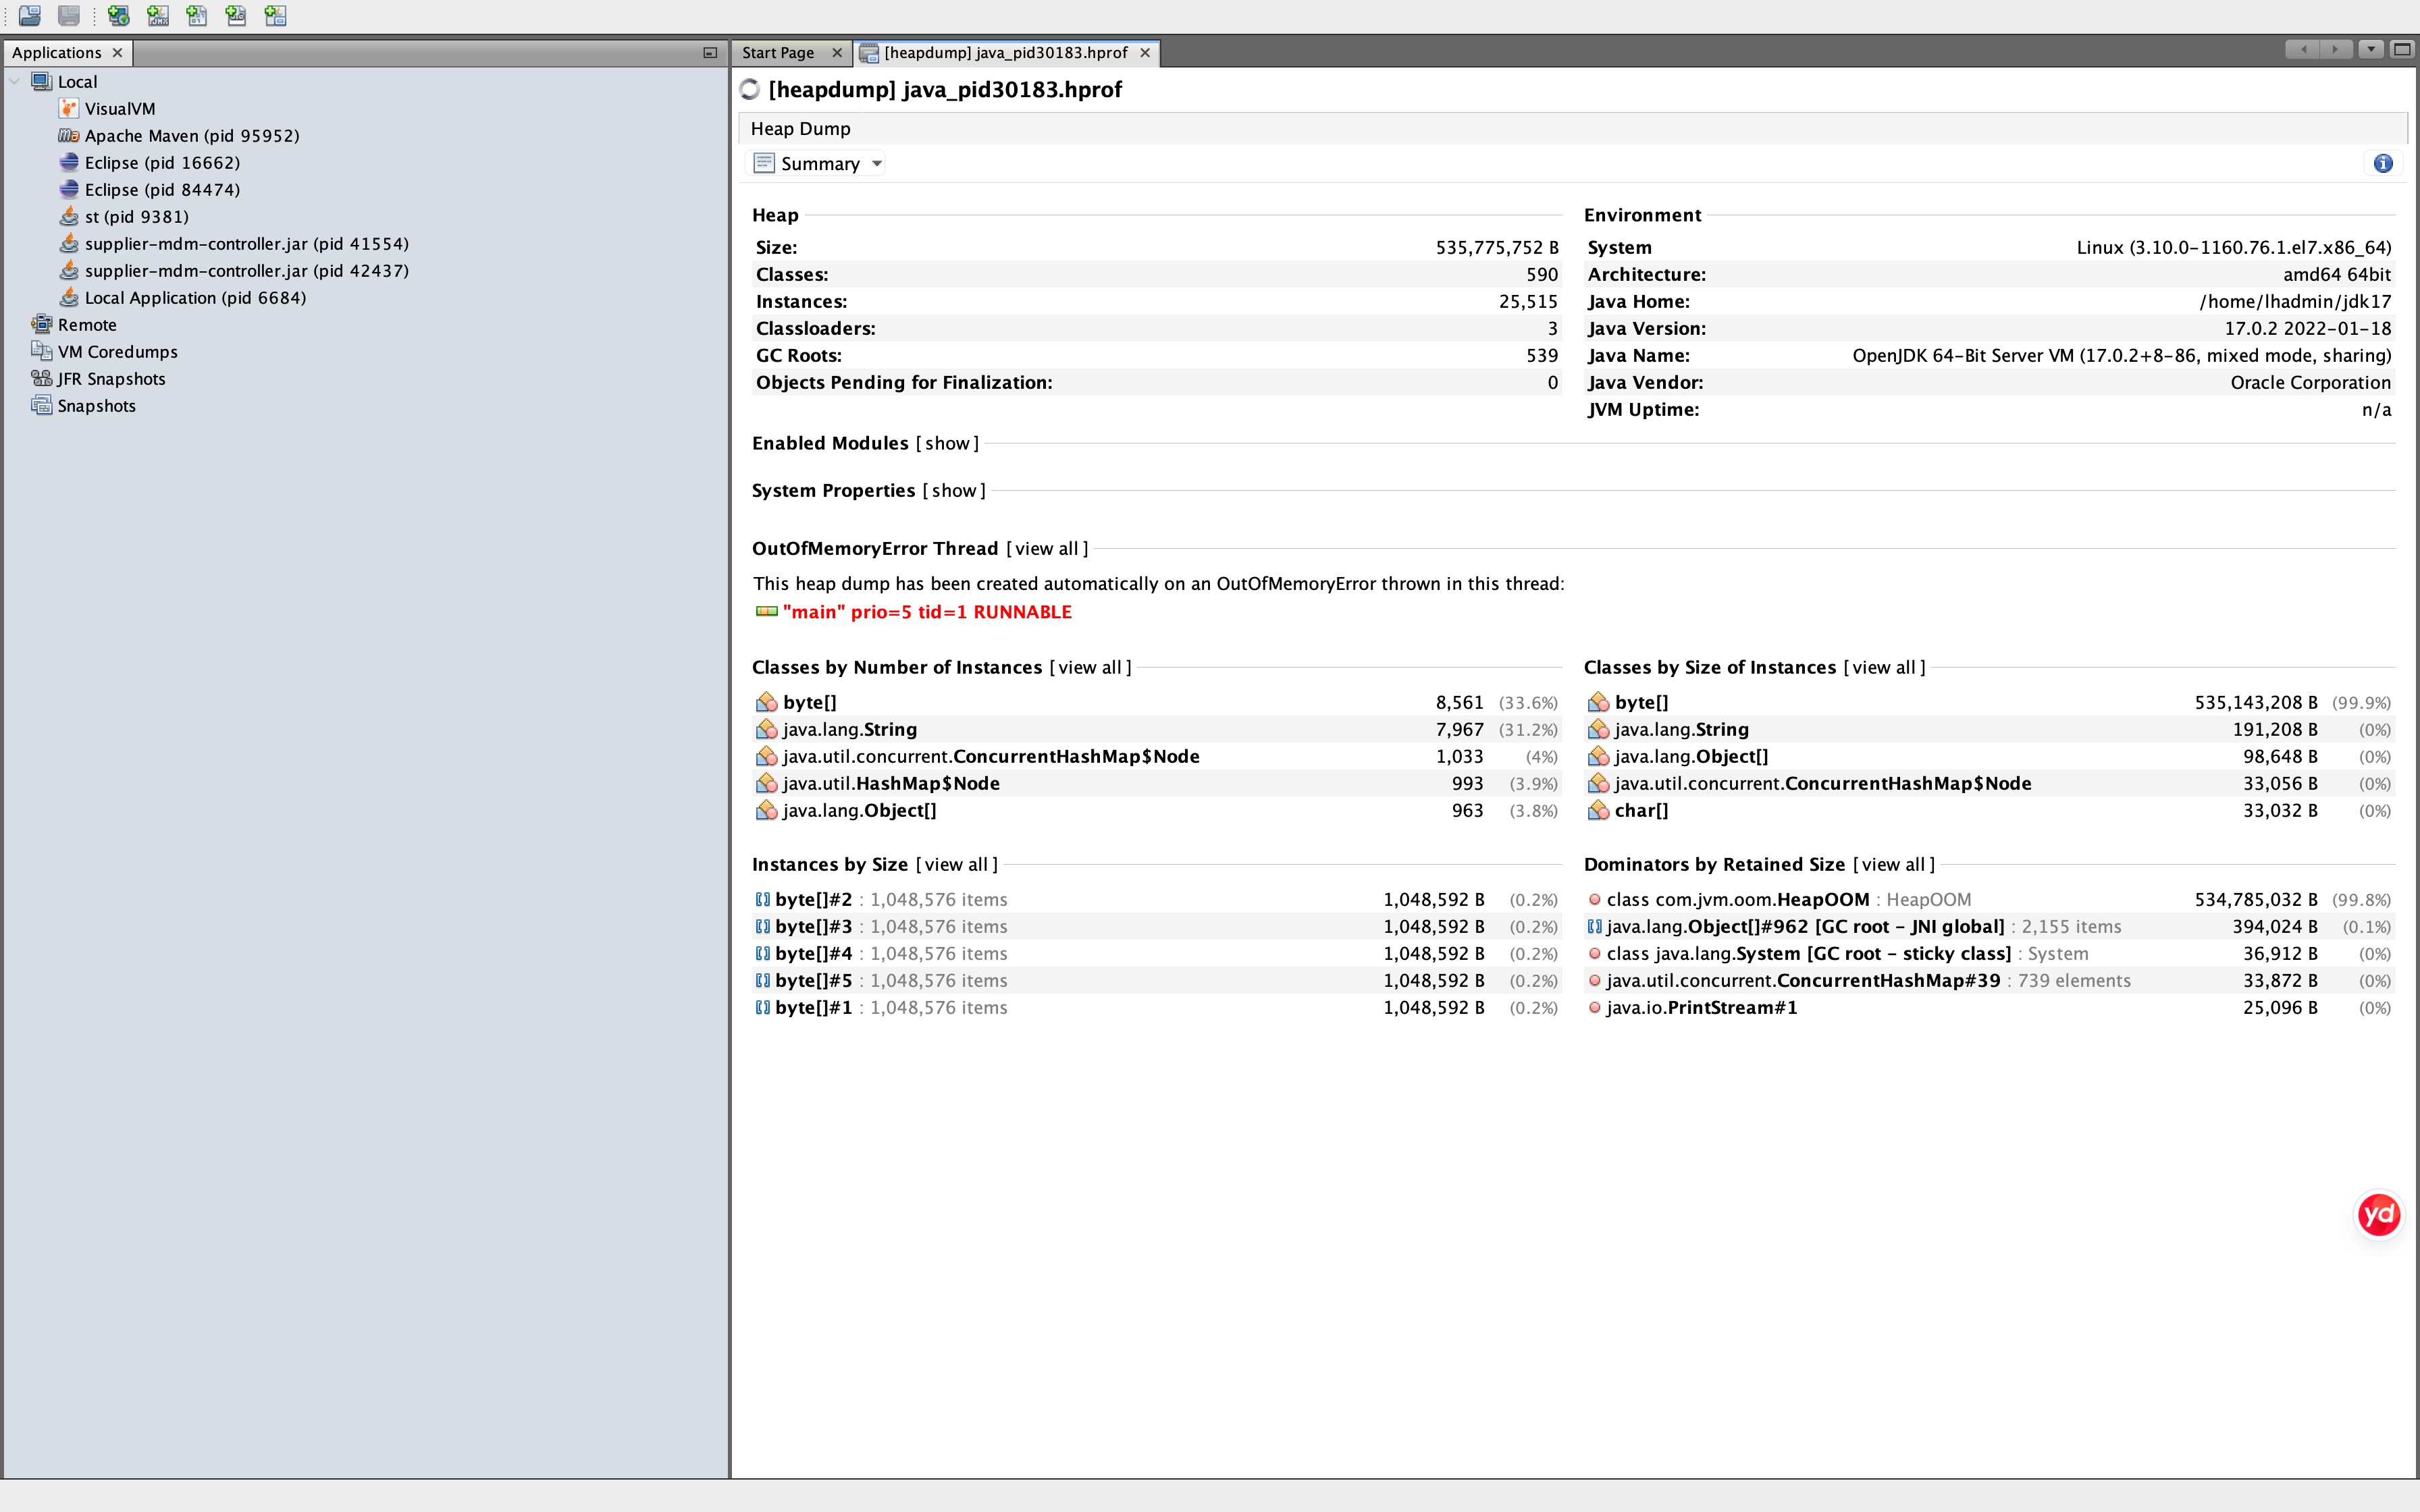The height and width of the screenshot is (1512, 2420).
Task: Maximize the heap dump editor window
Action: [x=2401, y=49]
